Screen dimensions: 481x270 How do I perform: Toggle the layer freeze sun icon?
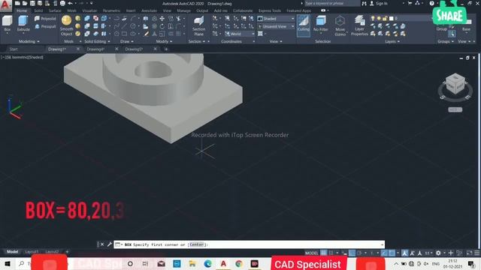pyautogui.click(x=379, y=19)
